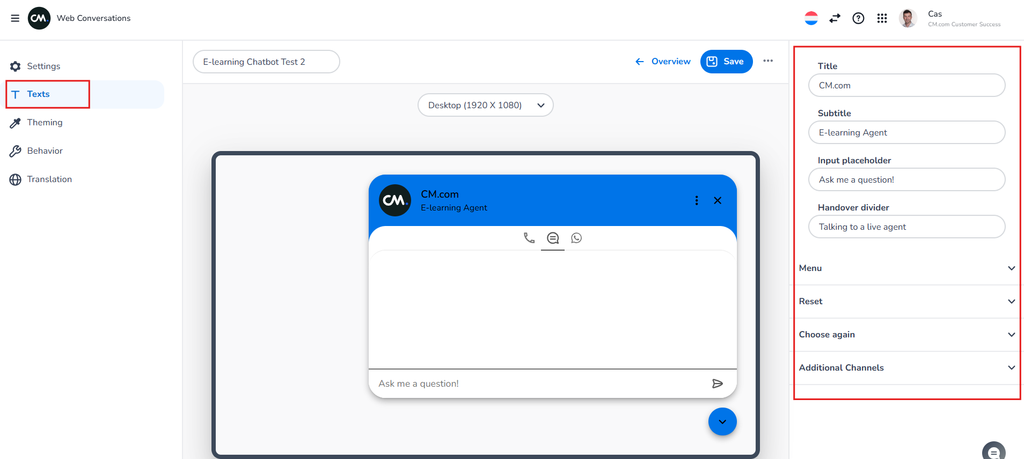Viewport: 1024px width, 459px height.
Task: Click the Handover divider text field
Action: 906,227
